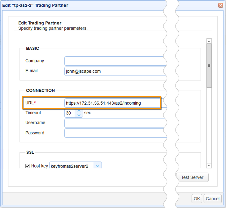The image size is (226, 208).
Task: Confirm changes with the OK button
Action: 197,199
